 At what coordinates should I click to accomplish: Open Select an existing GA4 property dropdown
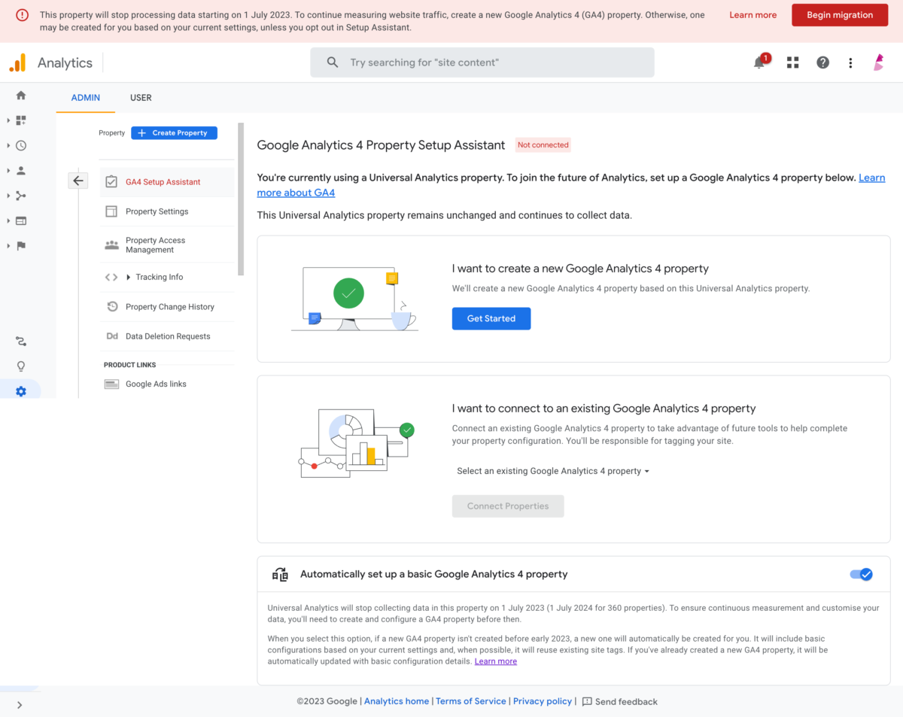coord(553,471)
